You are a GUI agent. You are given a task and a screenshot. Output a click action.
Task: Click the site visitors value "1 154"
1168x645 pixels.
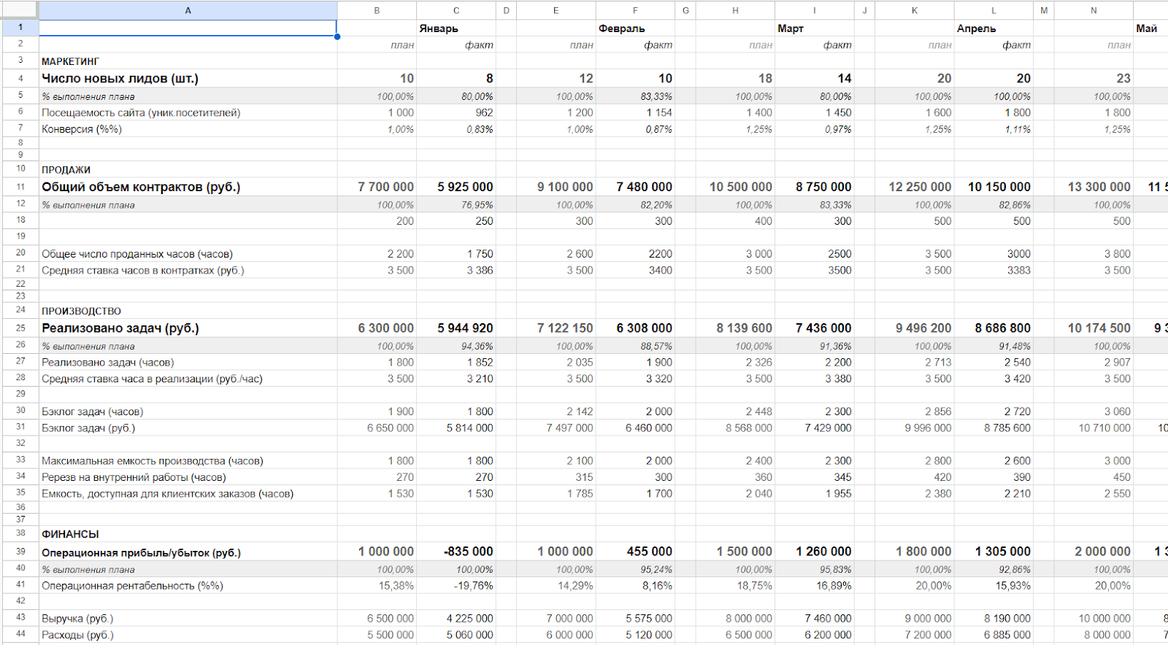(635, 112)
